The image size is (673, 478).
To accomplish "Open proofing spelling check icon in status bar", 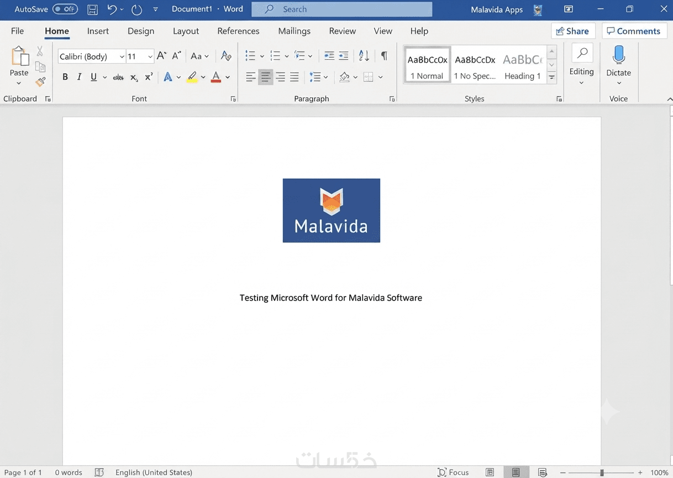I will click(x=99, y=472).
